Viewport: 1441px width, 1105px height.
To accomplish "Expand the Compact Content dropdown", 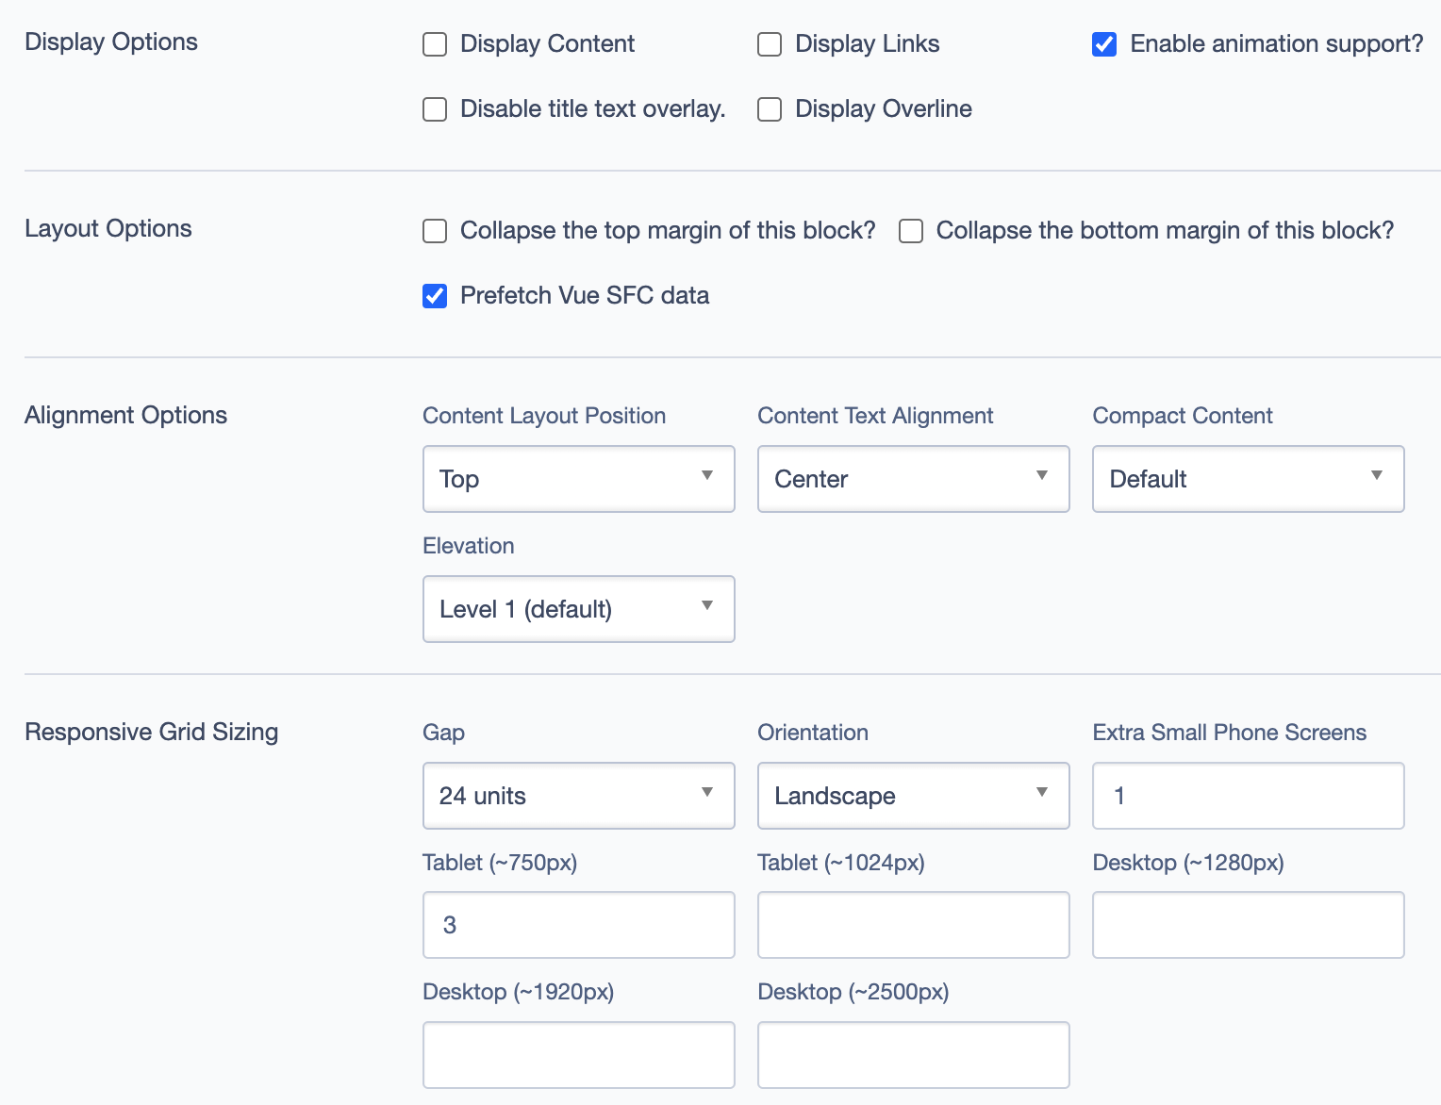I will point(1248,479).
